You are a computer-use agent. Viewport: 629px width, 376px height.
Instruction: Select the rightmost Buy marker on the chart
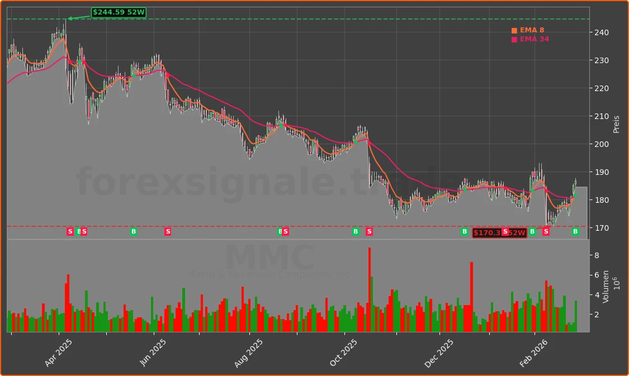coord(576,231)
